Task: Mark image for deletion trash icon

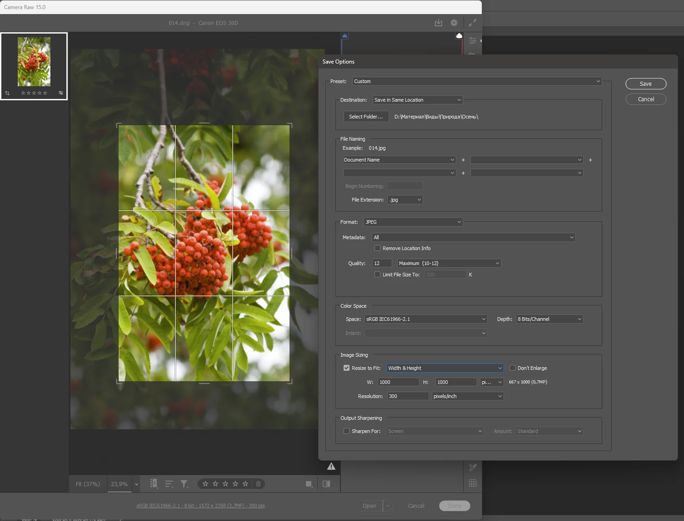Action: pyautogui.click(x=258, y=484)
